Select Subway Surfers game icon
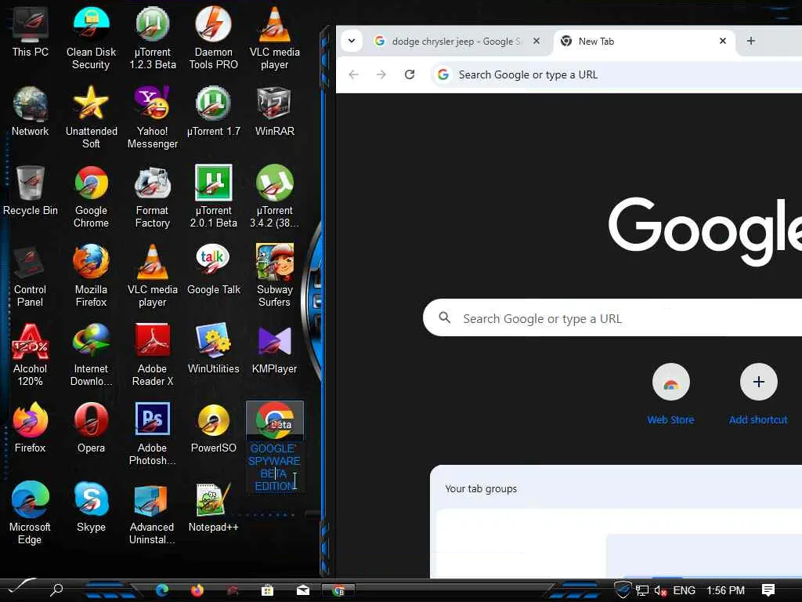Screen dimensions: 802x602 click(x=275, y=275)
